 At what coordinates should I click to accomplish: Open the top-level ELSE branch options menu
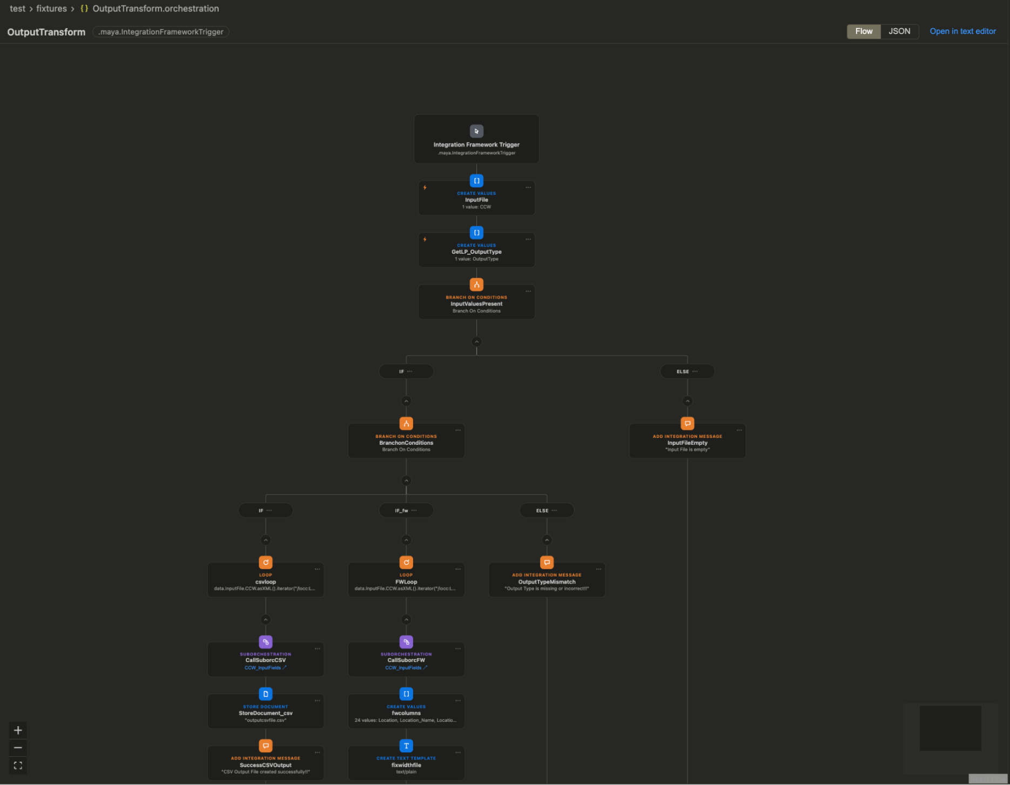pos(695,371)
